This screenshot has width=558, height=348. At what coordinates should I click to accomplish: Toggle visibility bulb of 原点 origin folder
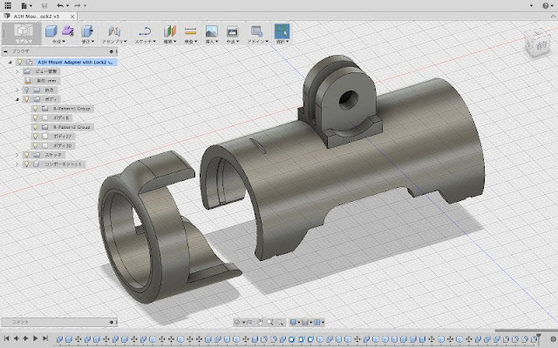tap(27, 90)
